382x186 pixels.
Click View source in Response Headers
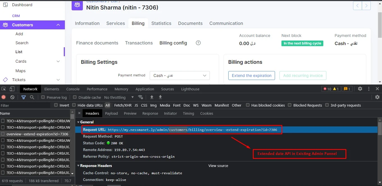tap(218, 166)
